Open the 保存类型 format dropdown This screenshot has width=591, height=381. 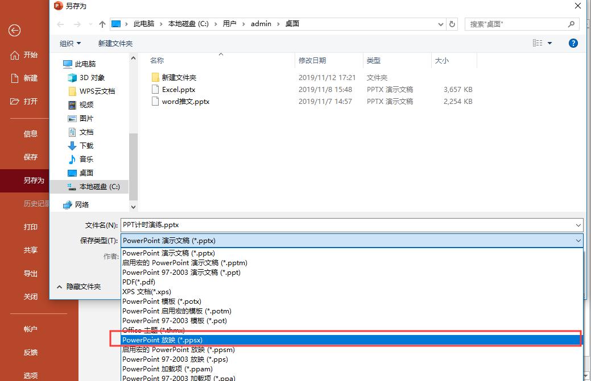pyautogui.click(x=578, y=240)
